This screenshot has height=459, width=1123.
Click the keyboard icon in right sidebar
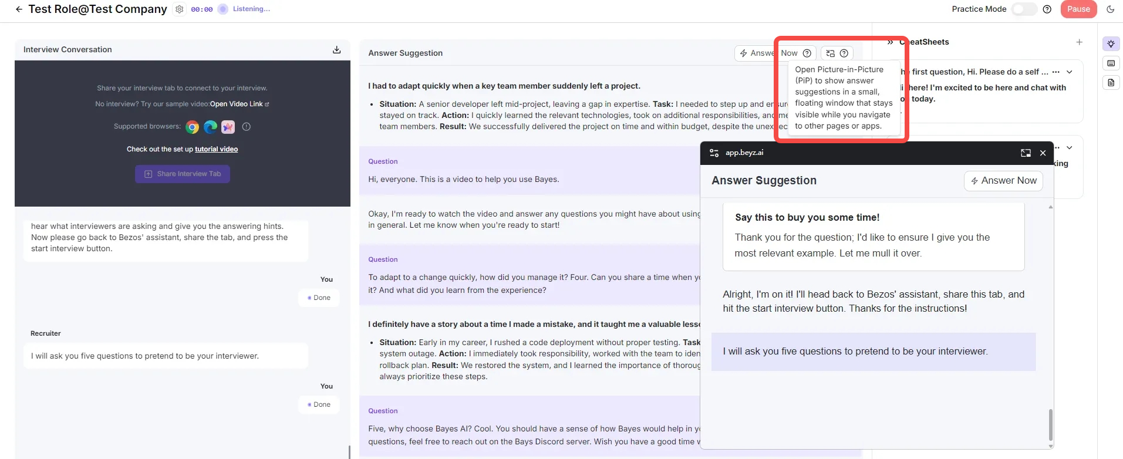point(1111,63)
